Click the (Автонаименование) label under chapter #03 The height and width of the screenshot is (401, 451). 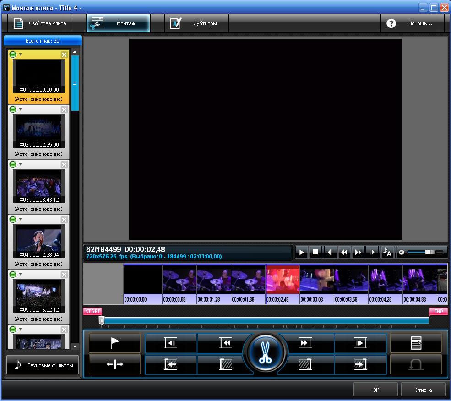[x=38, y=209]
